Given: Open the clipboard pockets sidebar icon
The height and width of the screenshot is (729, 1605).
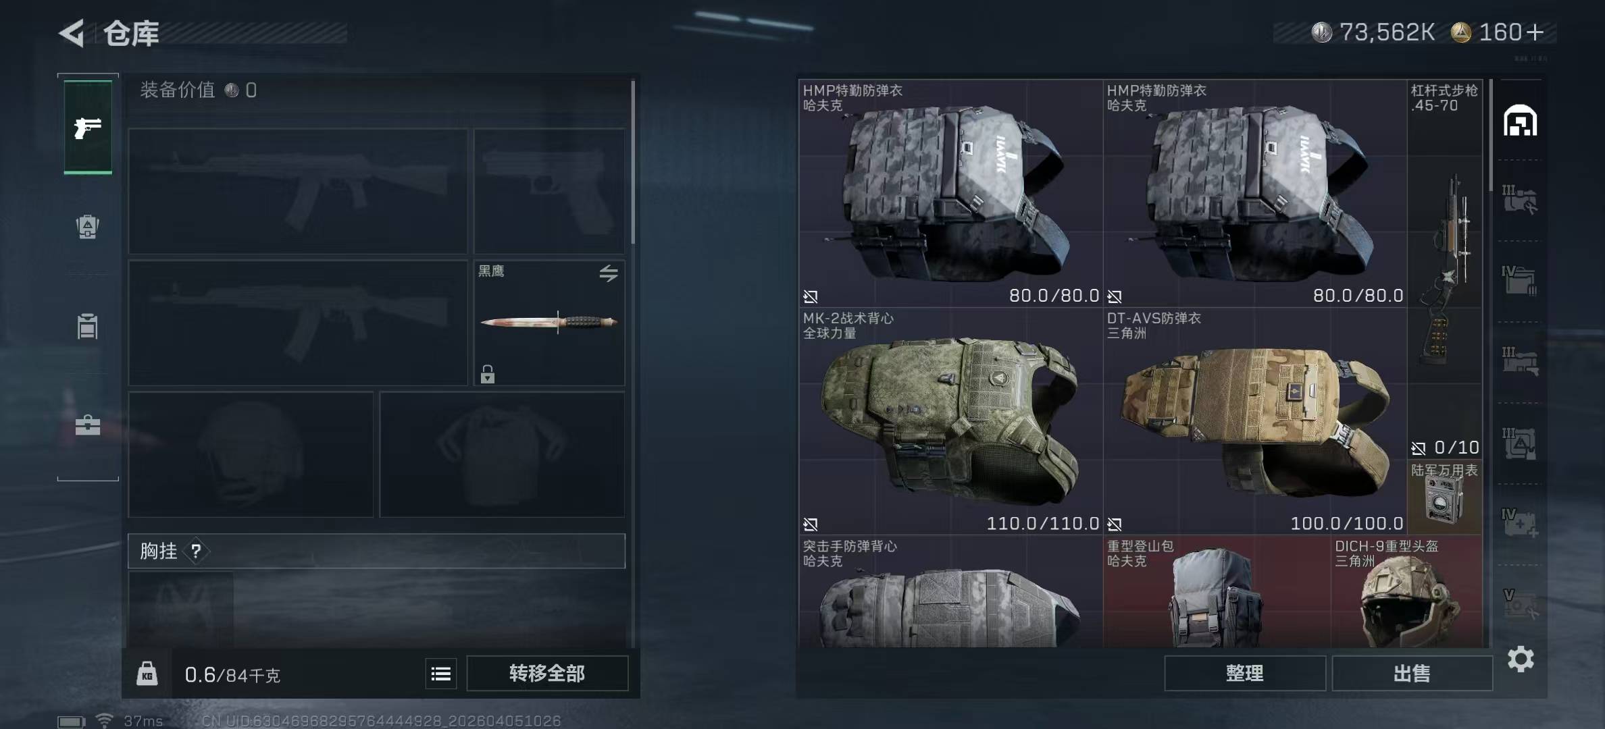Looking at the screenshot, I should [x=88, y=326].
